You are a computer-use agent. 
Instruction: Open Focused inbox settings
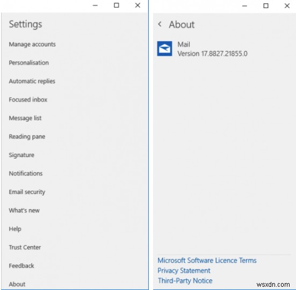pos(28,100)
